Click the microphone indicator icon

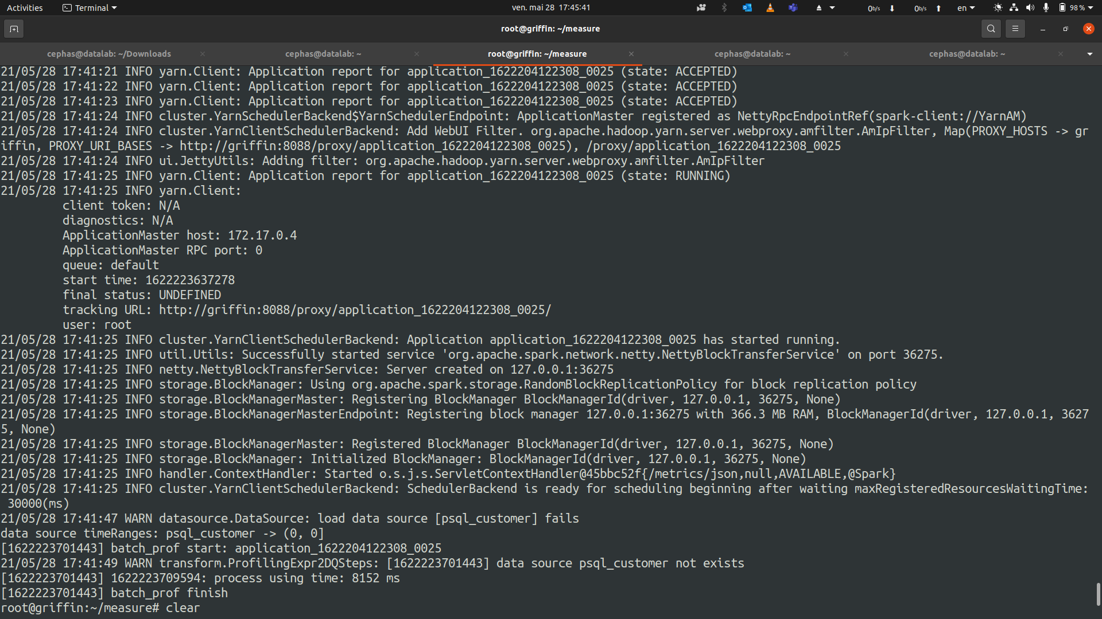click(1046, 8)
